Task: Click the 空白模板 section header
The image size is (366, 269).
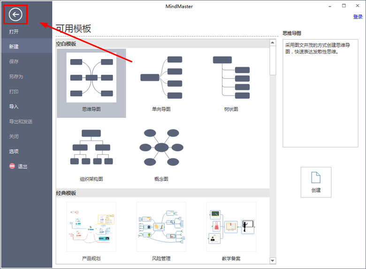Action: pyautogui.click(x=163, y=44)
